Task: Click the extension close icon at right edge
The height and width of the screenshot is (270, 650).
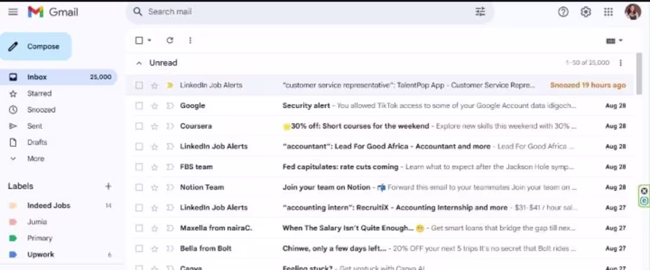Action: tap(643, 191)
